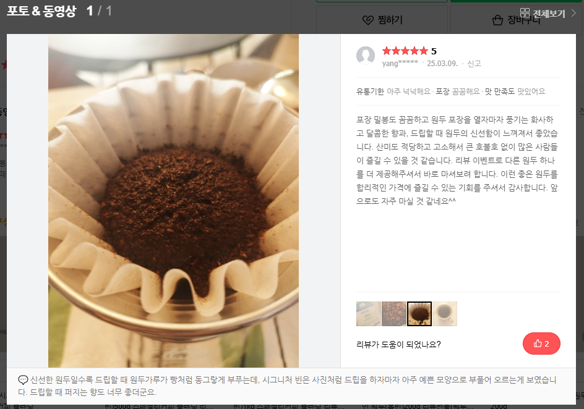
Task: Click the five-star rating icons
Action: (x=405, y=51)
